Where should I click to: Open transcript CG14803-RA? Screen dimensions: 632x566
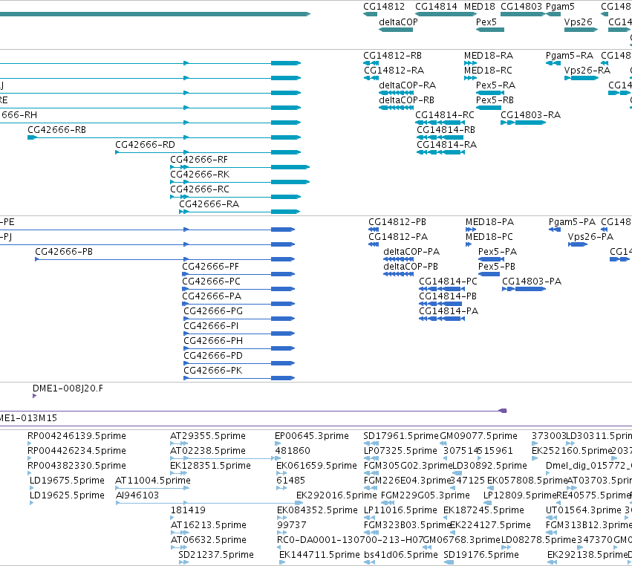point(530,115)
